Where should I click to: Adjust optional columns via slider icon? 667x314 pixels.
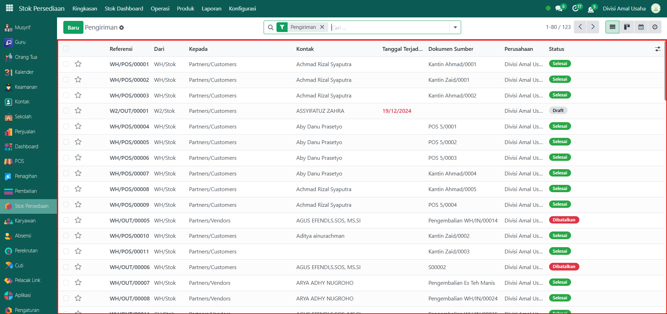coord(658,49)
